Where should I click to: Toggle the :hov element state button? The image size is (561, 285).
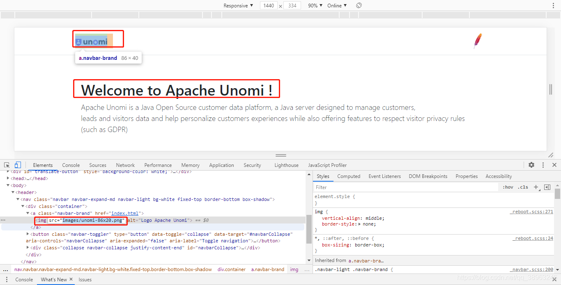click(x=508, y=187)
